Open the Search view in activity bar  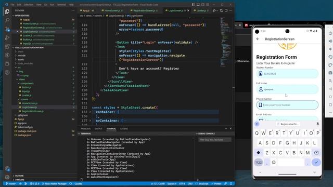tap(7, 20)
